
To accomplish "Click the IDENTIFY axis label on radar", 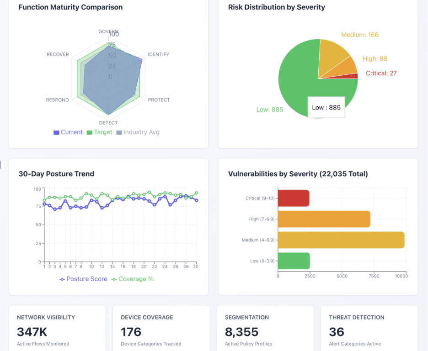I will (159, 54).
